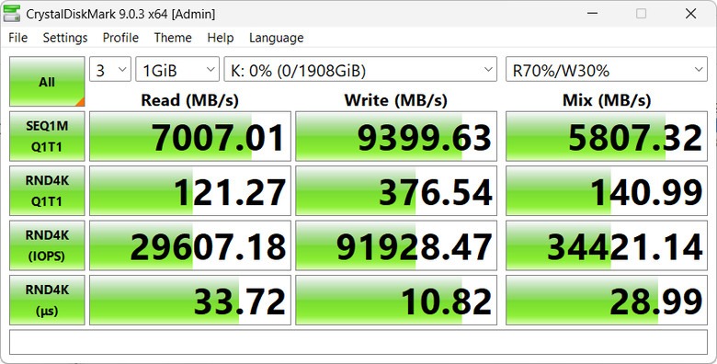Select the SEQ1M write result 9399.63
Viewport: 717px width, 364px height.
tap(396, 136)
